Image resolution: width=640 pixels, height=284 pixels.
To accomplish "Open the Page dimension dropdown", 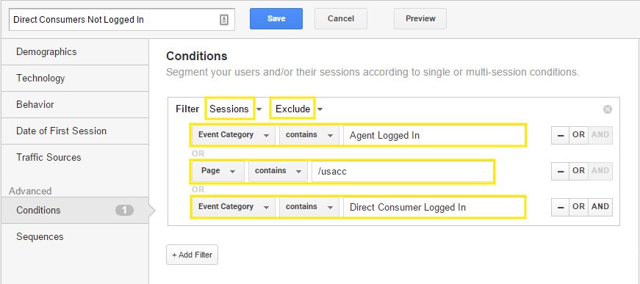I will click(218, 171).
